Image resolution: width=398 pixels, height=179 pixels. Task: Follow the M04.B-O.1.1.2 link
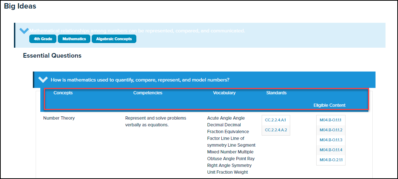331,130
